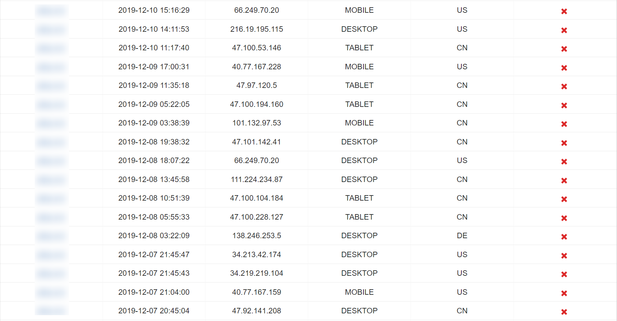617x321 pixels.
Task: Delete the 2019-12-09 11:35:18 record
Action: pos(564,86)
